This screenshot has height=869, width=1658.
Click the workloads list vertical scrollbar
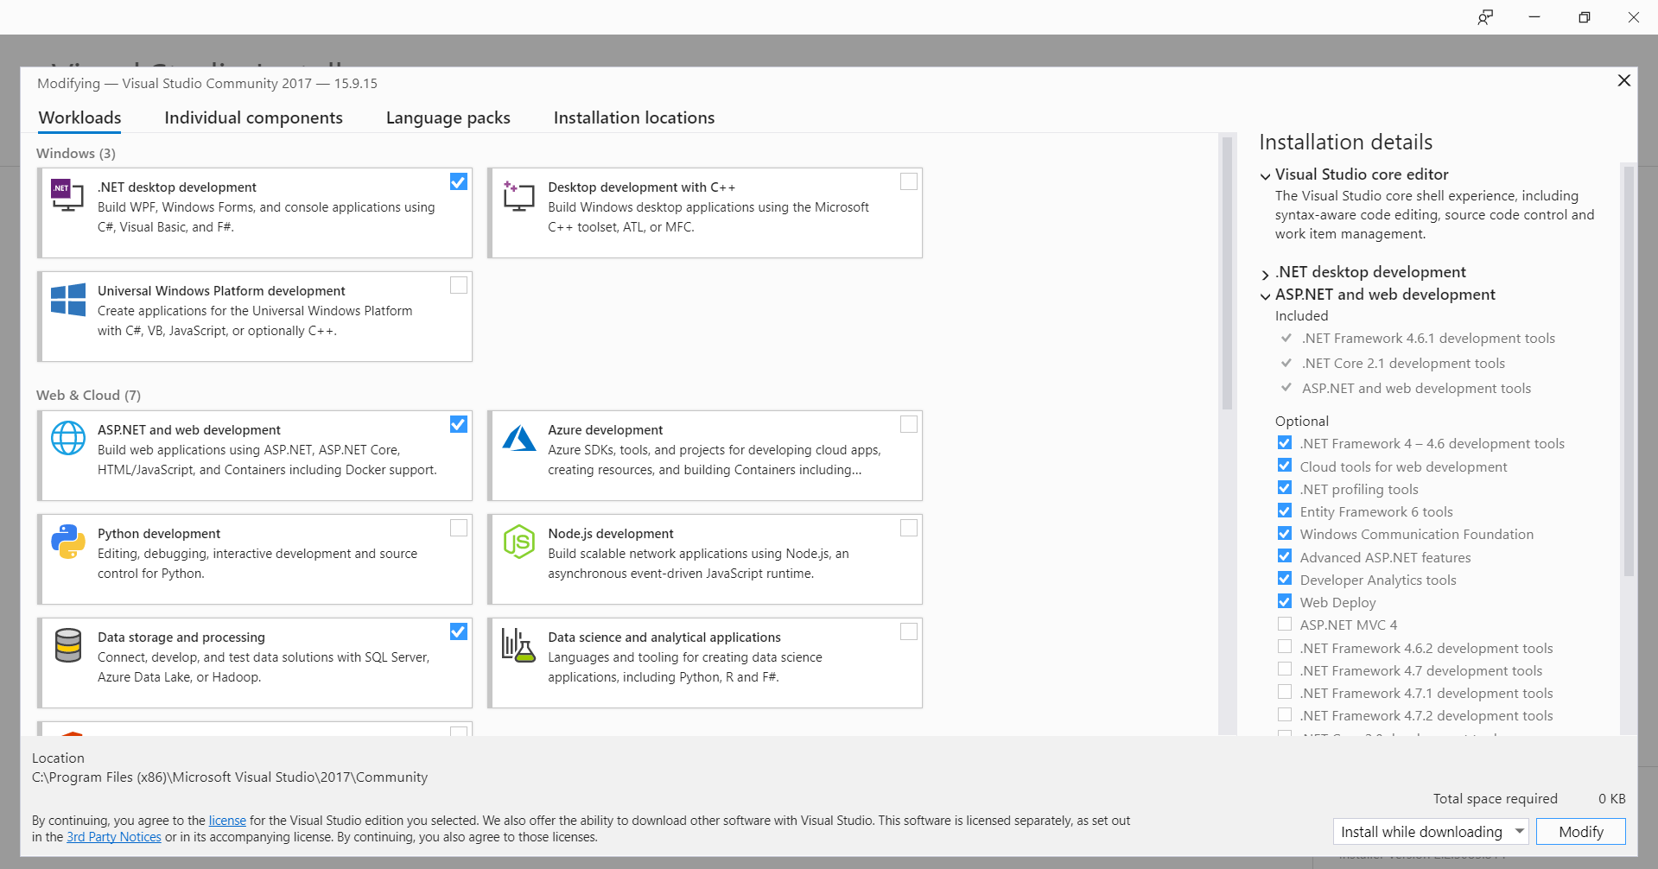(1227, 274)
